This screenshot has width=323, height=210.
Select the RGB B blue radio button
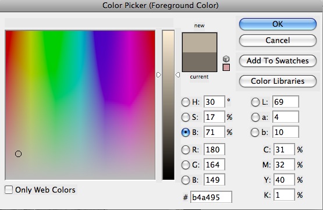(x=186, y=180)
